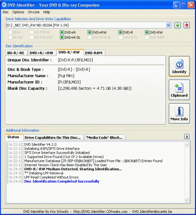The image size is (196, 215).
Task: Click the red up arrow drive button
Action: coord(187,25)
